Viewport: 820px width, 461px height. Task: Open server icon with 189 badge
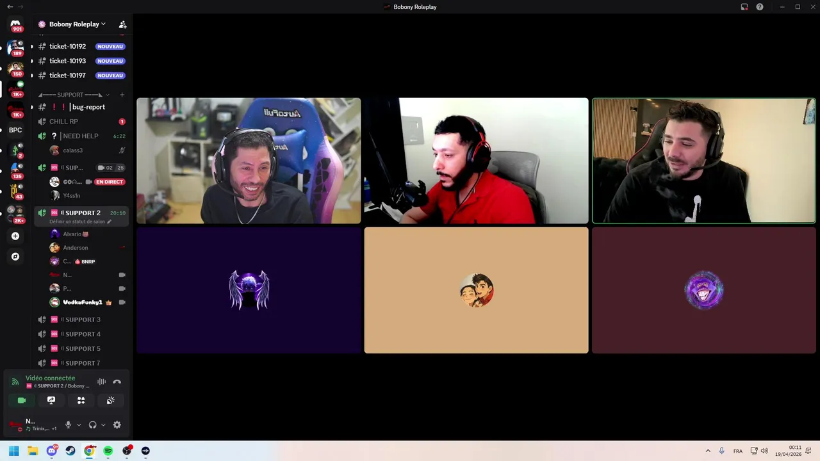(x=15, y=47)
